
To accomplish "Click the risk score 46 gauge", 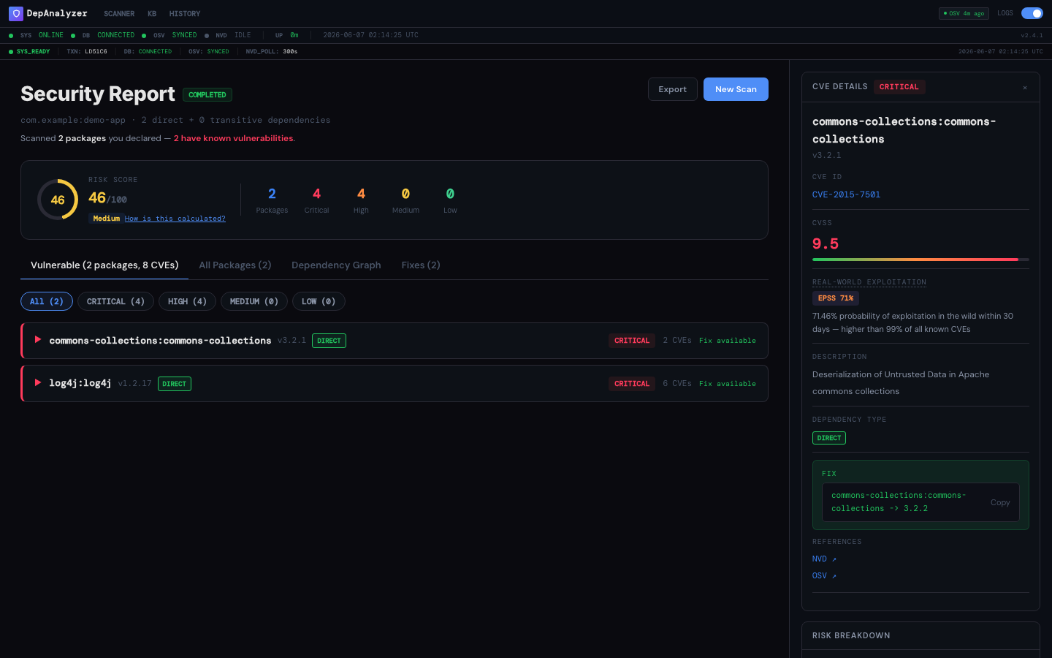I will [x=58, y=200].
